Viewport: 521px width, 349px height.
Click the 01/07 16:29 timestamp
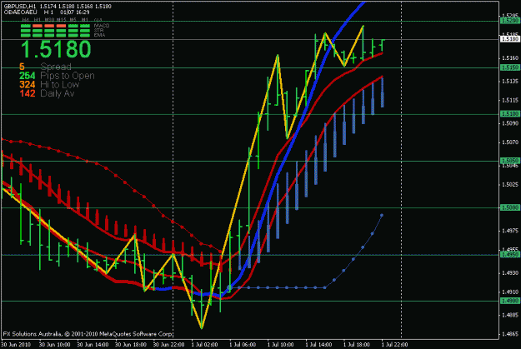75,12
